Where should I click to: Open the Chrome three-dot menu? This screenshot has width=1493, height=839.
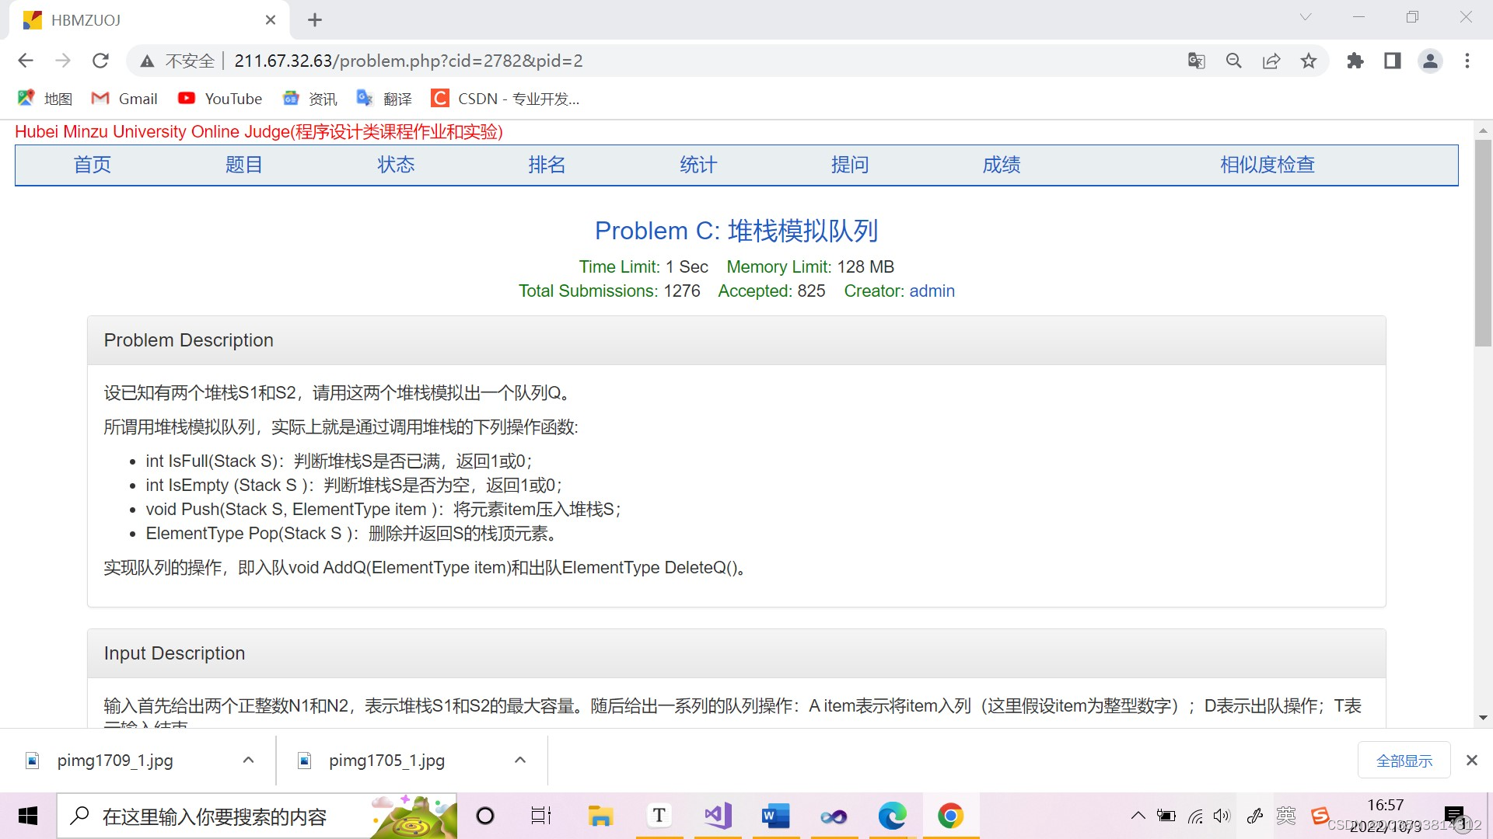pos(1467,61)
